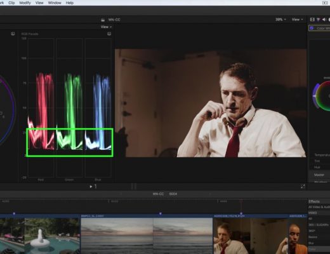Image resolution: width=330 pixels, height=254 pixels.
Task: Select the 360 | SUGARfx effects category
Action: 319,225
